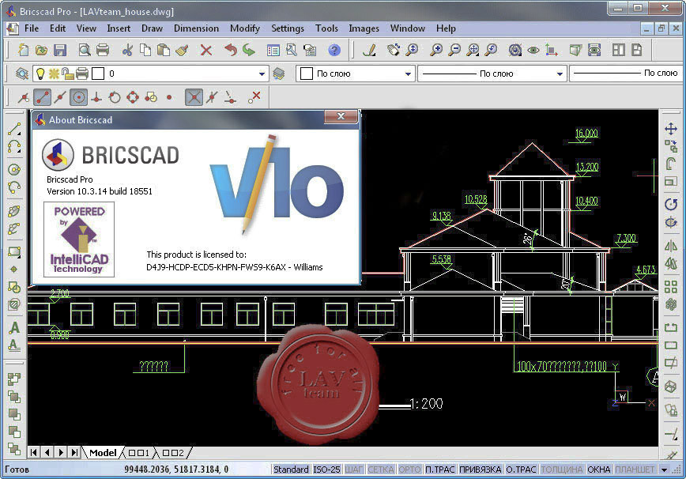
Task: Select the Text tool letter A
Action: (x=14, y=327)
